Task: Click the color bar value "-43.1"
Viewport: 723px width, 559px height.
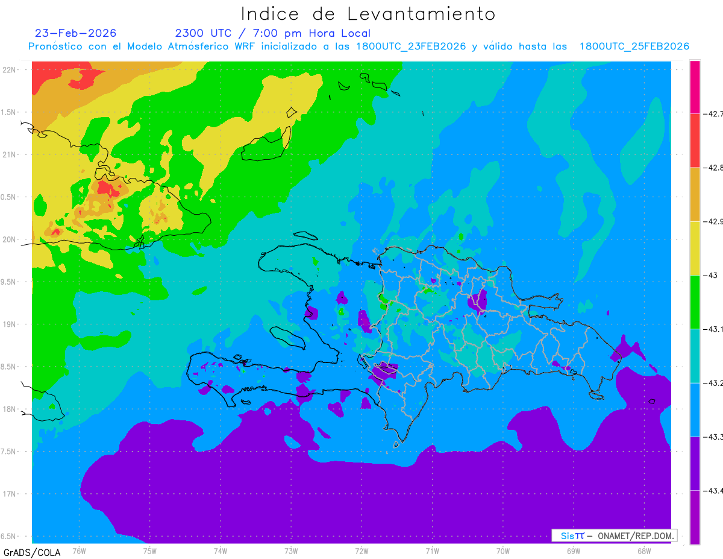Action: [712, 329]
